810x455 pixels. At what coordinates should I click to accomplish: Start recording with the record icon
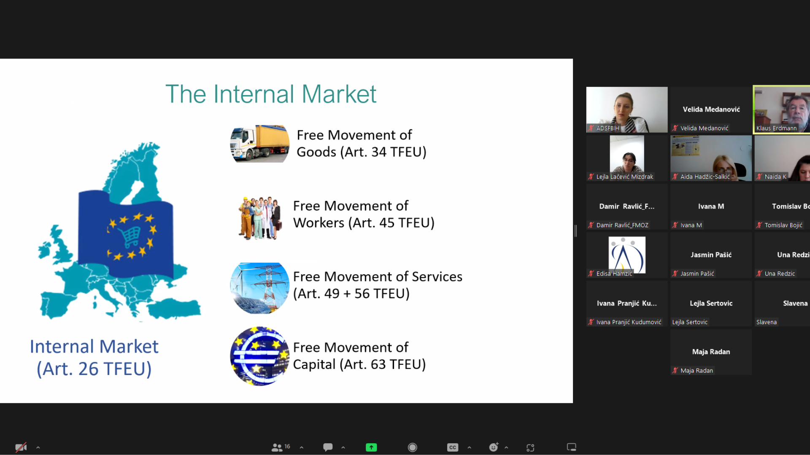413,447
